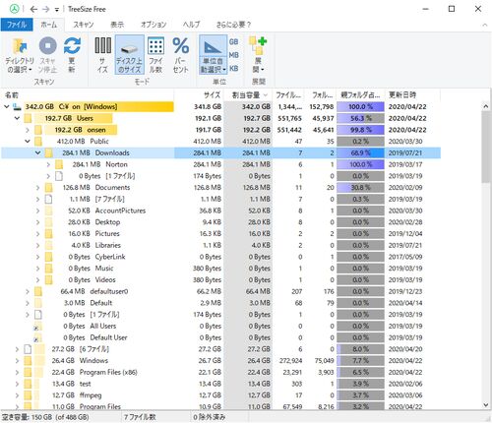
Task: Expand the onsen folder node
Action: (28, 130)
